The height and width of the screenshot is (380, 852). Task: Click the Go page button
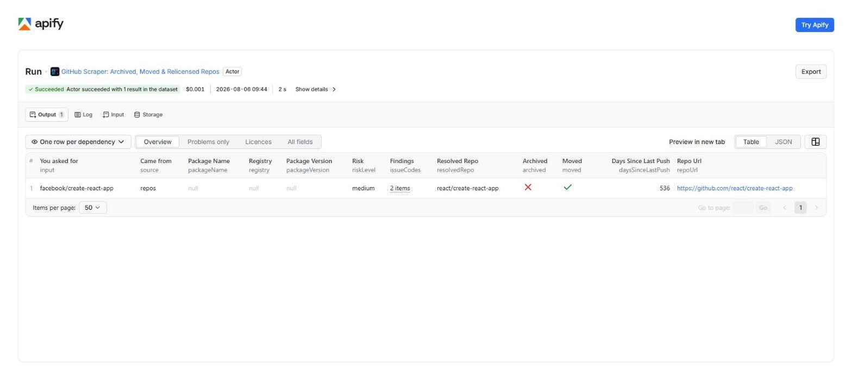point(763,208)
